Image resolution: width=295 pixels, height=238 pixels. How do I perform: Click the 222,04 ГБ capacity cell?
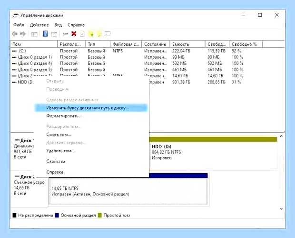181,51
